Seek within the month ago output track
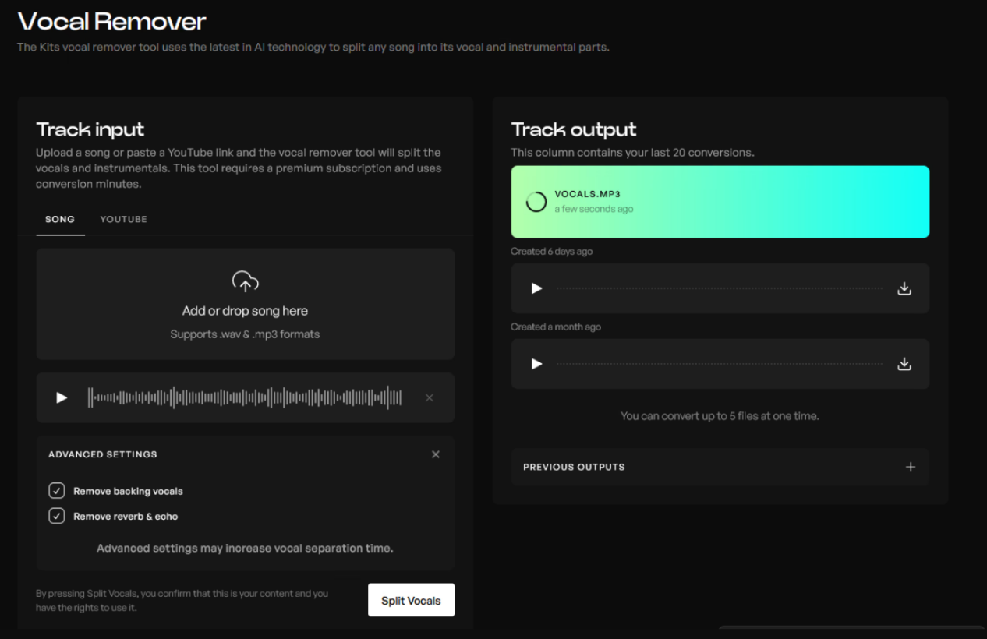Screen dimensions: 987x639 pos(720,364)
